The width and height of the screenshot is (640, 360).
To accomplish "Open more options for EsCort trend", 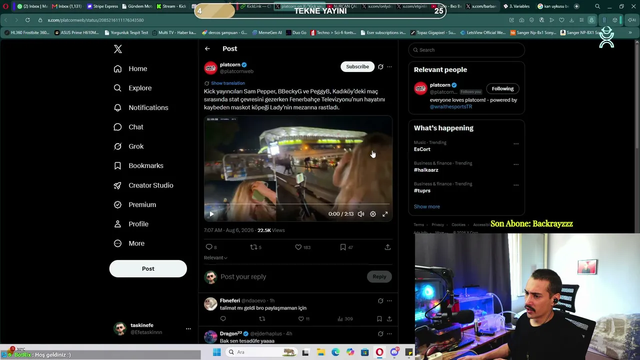I will click(516, 144).
